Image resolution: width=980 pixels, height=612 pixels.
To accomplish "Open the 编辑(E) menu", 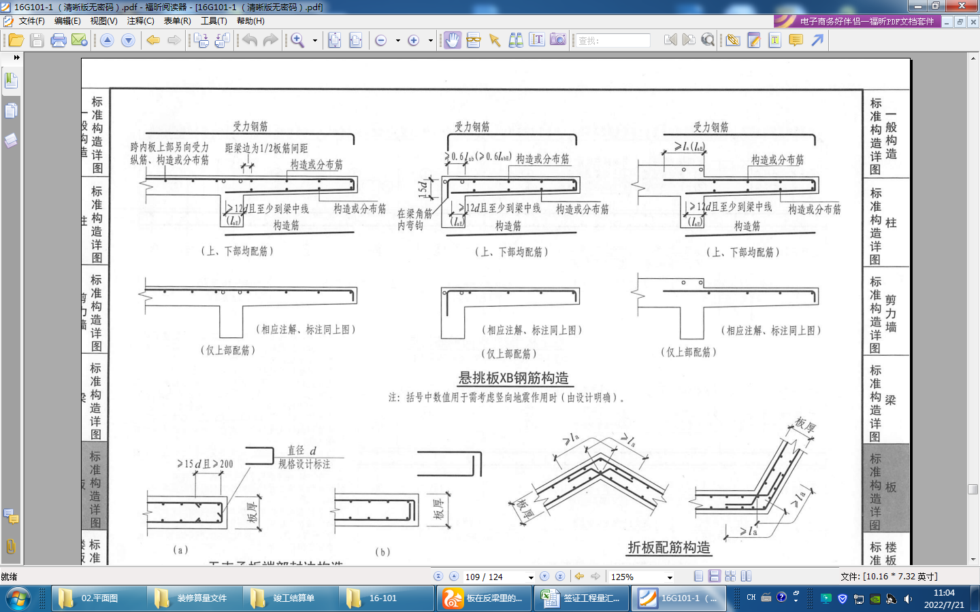I will click(x=67, y=21).
